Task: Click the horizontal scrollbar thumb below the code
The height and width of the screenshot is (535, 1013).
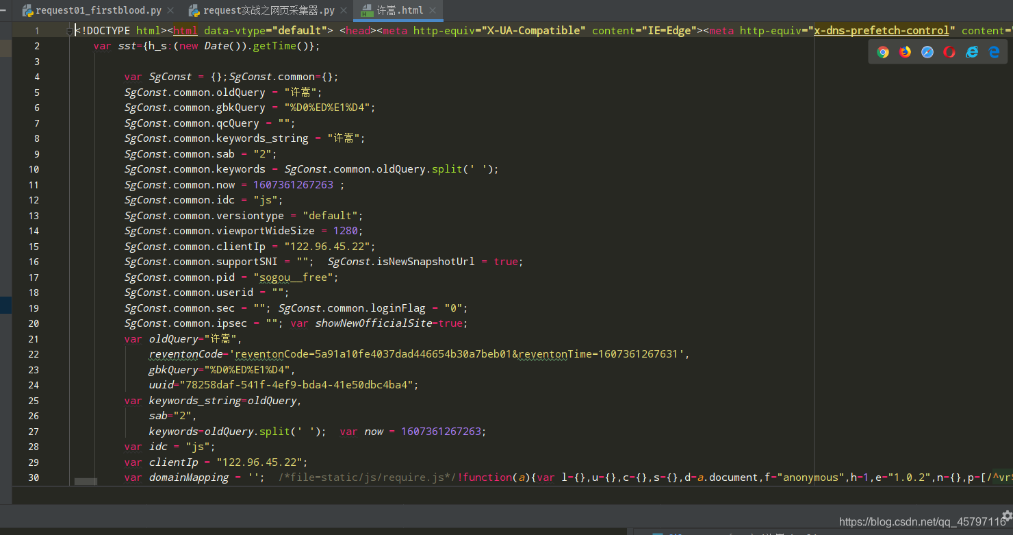Action: [86, 482]
